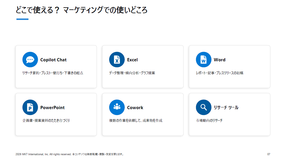Click the Copilot Chat speech bubble icon

[30, 60]
